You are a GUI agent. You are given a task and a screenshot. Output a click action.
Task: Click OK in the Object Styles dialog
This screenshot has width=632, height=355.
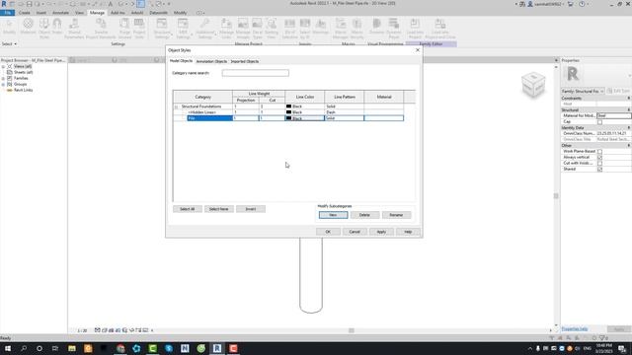click(x=328, y=232)
